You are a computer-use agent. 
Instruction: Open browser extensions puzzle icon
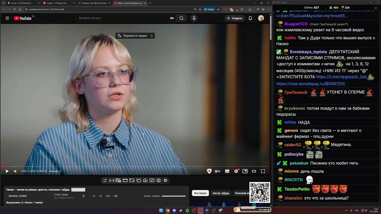(242, 9)
